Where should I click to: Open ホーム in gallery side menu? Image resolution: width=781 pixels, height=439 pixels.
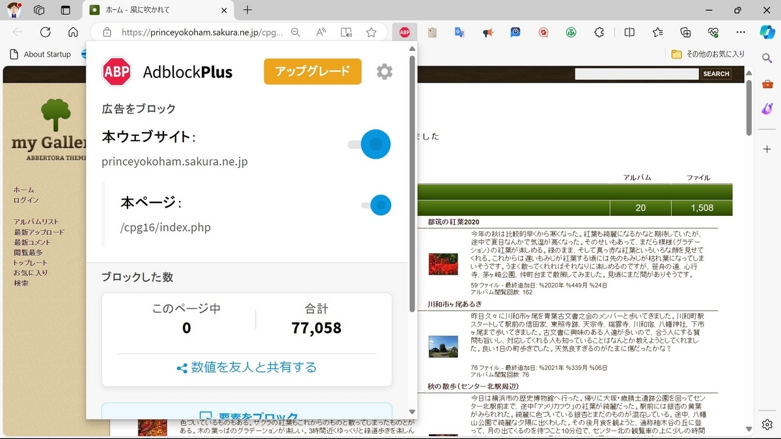coord(24,190)
